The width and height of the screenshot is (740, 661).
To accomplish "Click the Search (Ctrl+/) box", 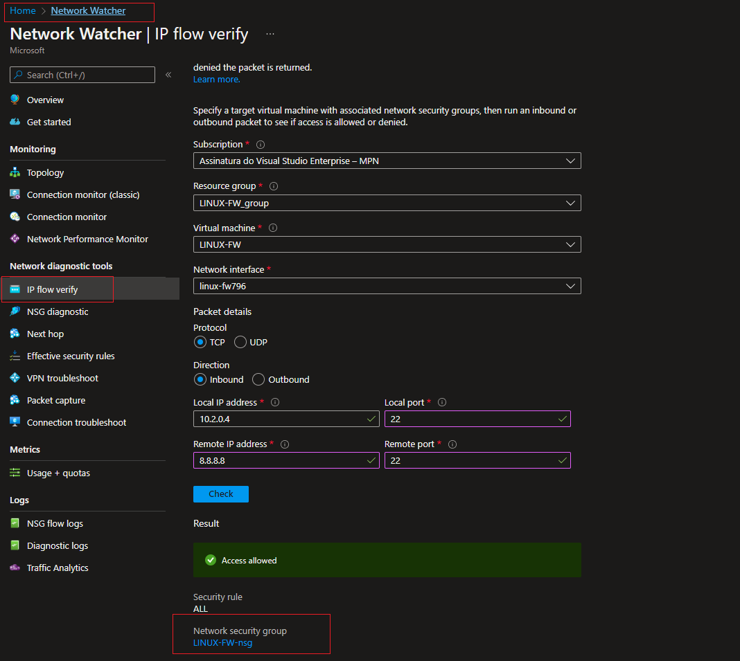I will click(x=82, y=75).
